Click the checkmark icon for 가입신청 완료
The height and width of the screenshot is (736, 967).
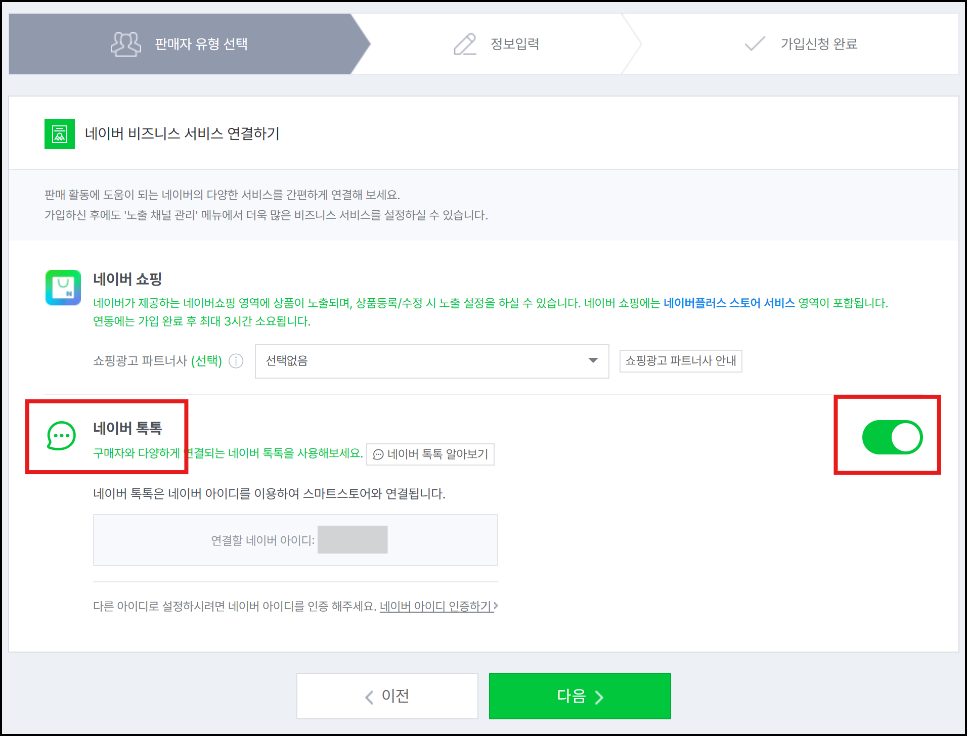pos(755,43)
